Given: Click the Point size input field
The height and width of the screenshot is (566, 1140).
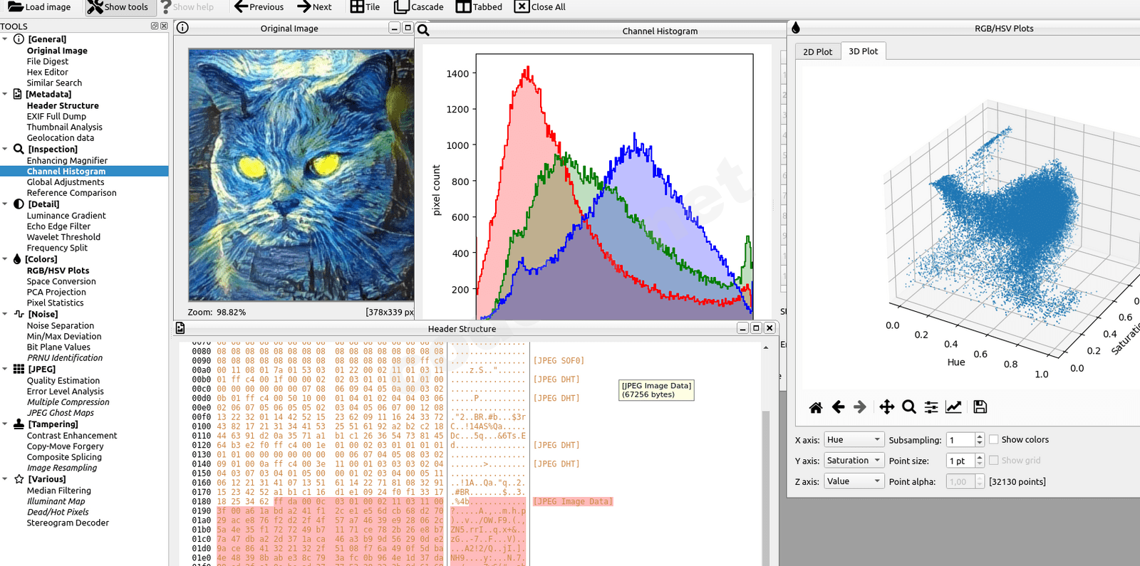Looking at the screenshot, I should coord(960,461).
